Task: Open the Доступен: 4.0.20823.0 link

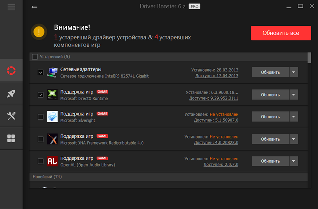Action: (216, 143)
